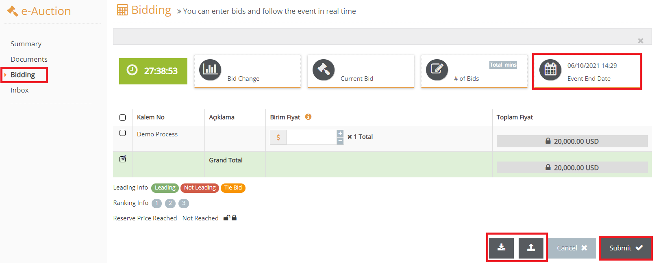Viewport: 654px width, 263px height.
Task: Submit the bid
Action: coord(626,248)
